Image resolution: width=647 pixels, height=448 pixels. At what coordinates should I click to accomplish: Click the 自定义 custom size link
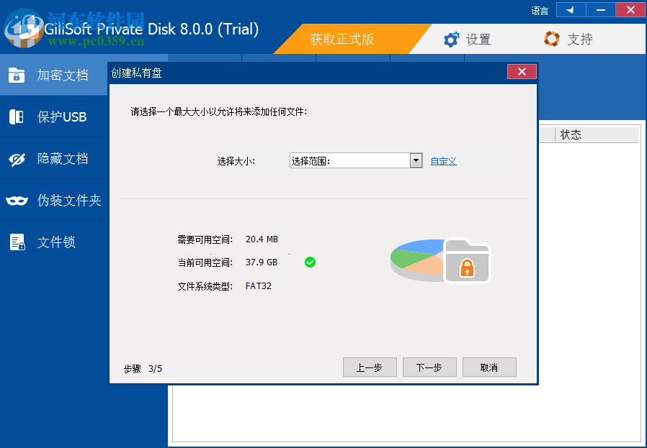point(443,160)
